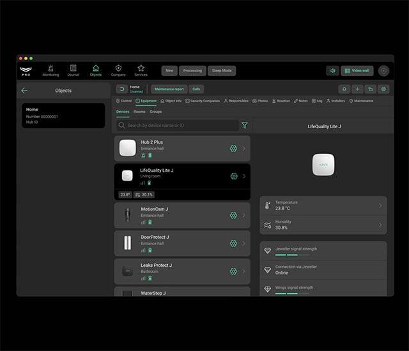Expand the Temperature 23.8 °C row

point(323,205)
